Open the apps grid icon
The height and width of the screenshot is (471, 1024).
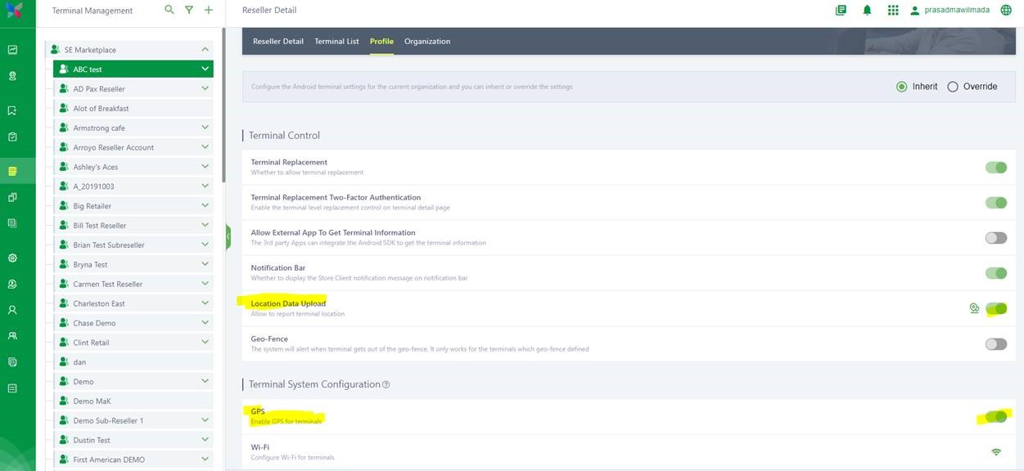point(893,10)
